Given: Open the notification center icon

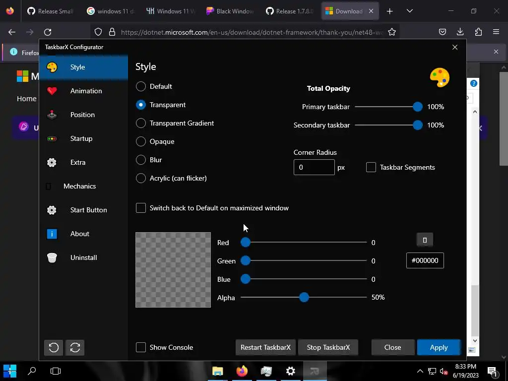Looking at the screenshot, I should 492,372.
